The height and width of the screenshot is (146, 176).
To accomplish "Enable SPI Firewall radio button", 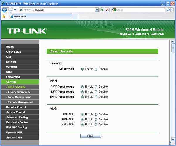I will (x=82, y=69).
